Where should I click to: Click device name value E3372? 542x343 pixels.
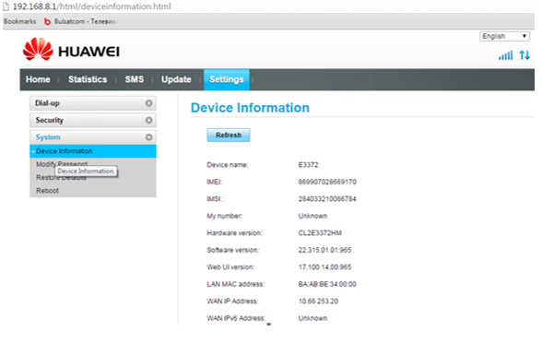coord(308,164)
